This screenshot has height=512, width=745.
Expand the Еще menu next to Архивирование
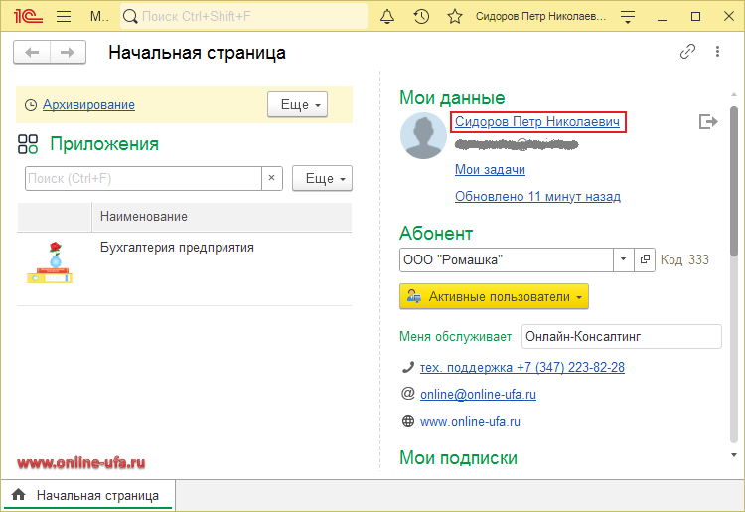(x=297, y=104)
